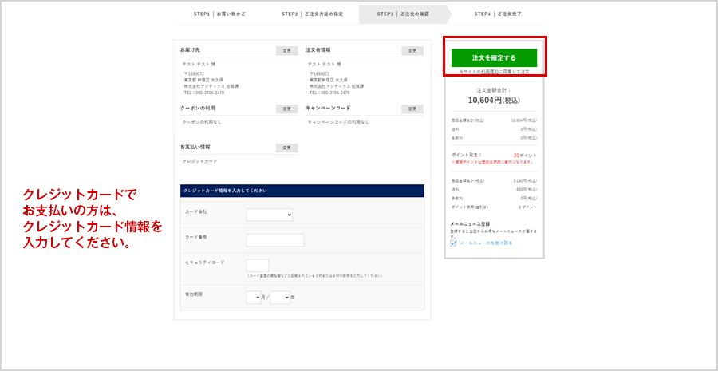Click 変更 button next to 注文者情報
The width and height of the screenshot is (718, 371).
coord(412,51)
